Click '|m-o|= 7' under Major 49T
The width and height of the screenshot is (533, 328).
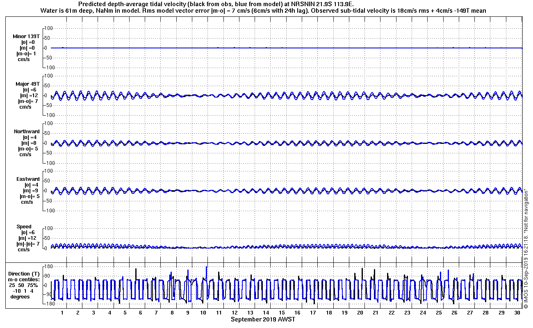(27, 101)
